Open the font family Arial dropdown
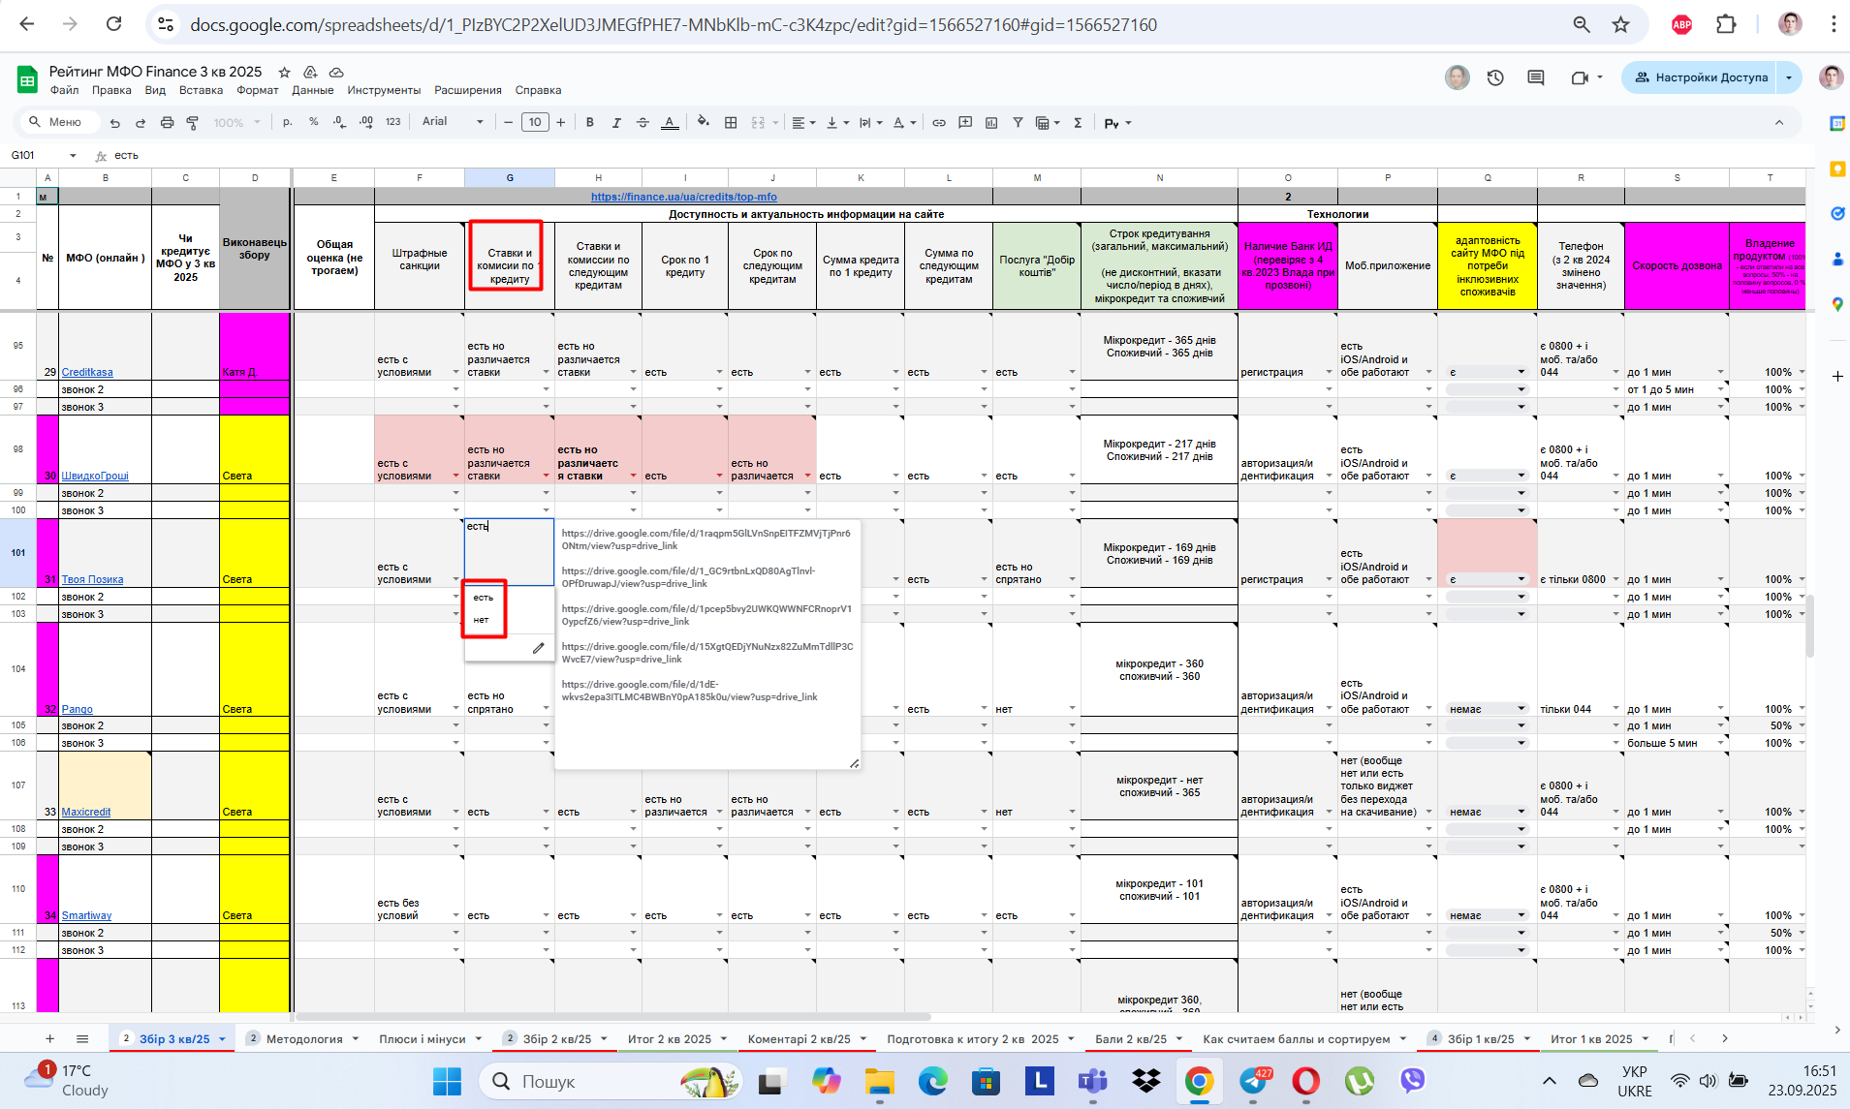1850x1109 pixels. tap(453, 122)
